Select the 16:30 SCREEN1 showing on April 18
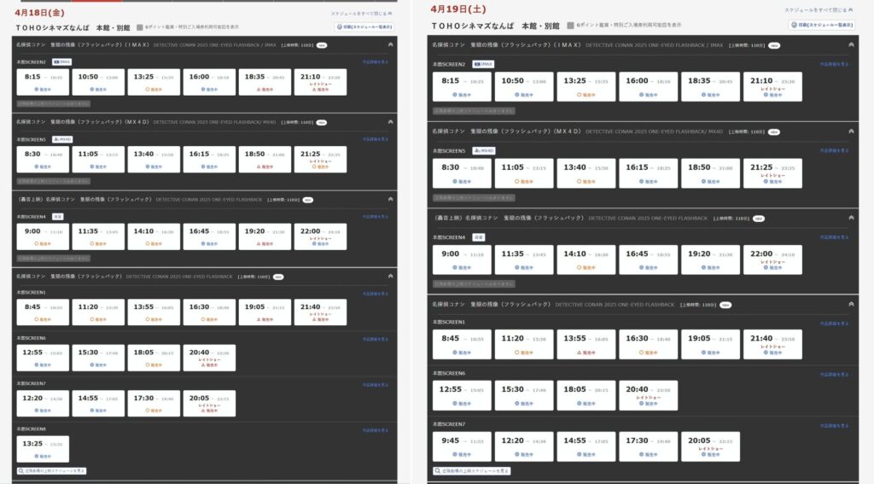 click(x=210, y=312)
